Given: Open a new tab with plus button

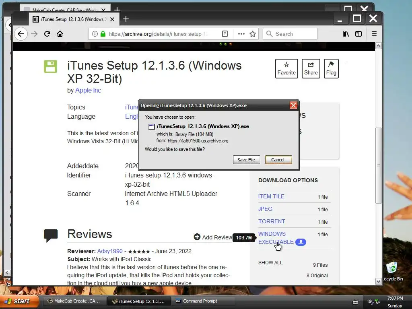Looking at the screenshot, I should pyautogui.click(x=126, y=19).
